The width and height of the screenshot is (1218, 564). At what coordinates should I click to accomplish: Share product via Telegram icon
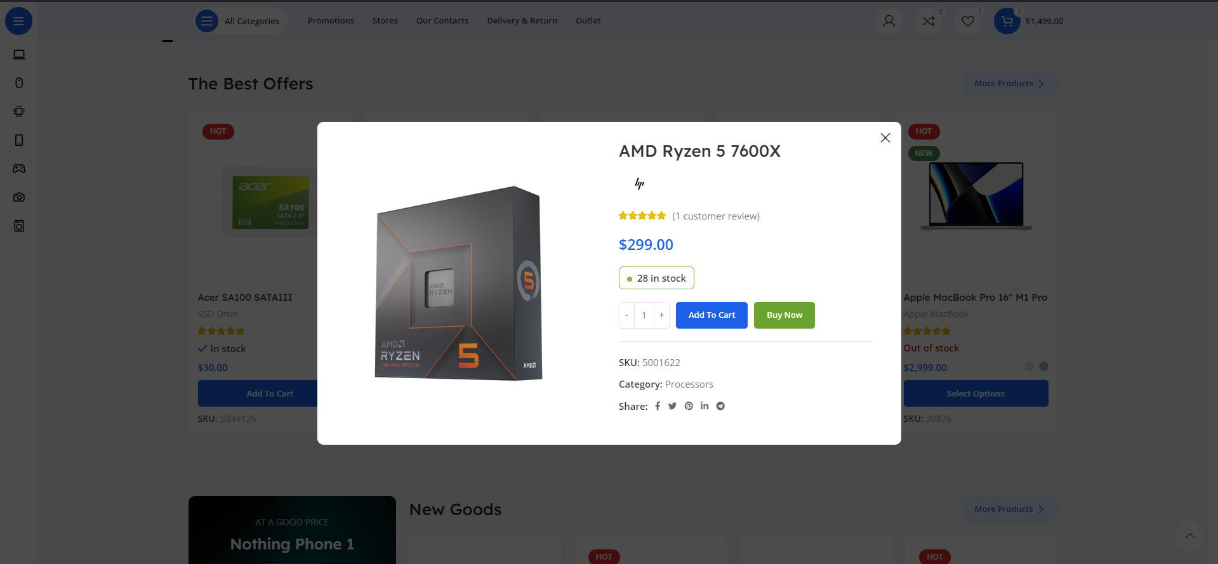pos(720,406)
